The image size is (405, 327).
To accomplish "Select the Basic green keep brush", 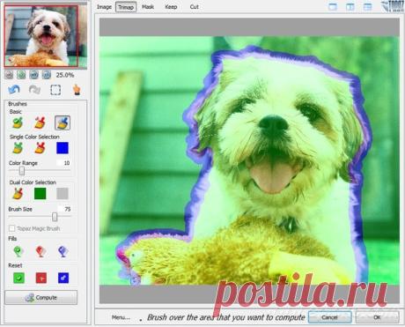I will pyautogui.click(x=18, y=123).
